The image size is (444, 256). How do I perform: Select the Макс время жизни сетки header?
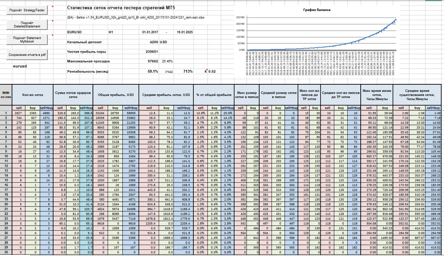point(377,95)
